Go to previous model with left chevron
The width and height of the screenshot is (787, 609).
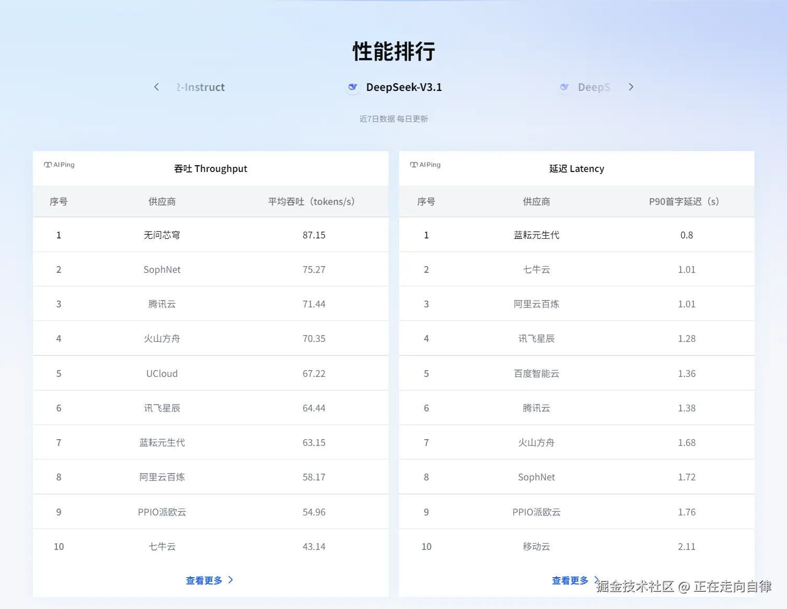pyautogui.click(x=156, y=87)
